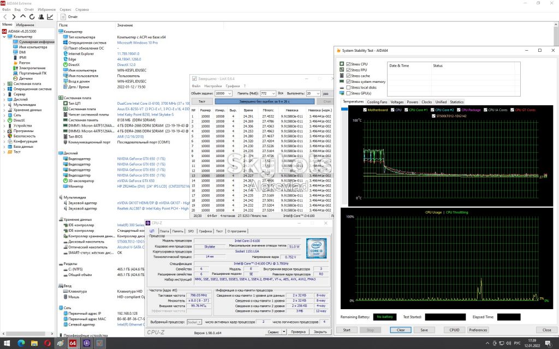Uncheck Stress CPU checkbox
559x349 pixels.
[x=348, y=64]
